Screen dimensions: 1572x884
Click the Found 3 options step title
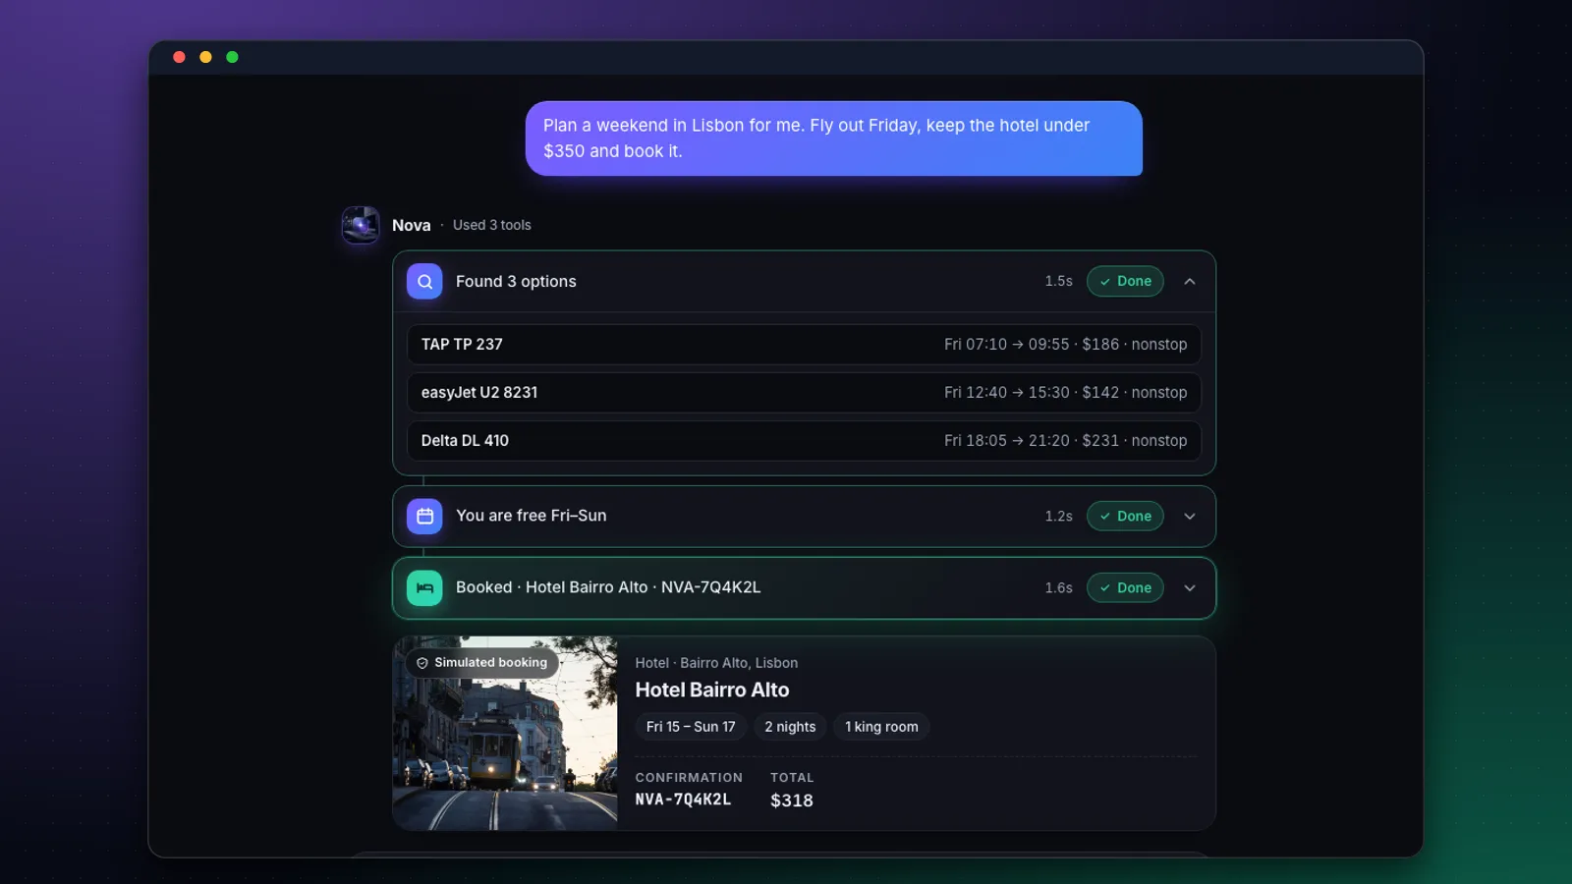coord(516,281)
